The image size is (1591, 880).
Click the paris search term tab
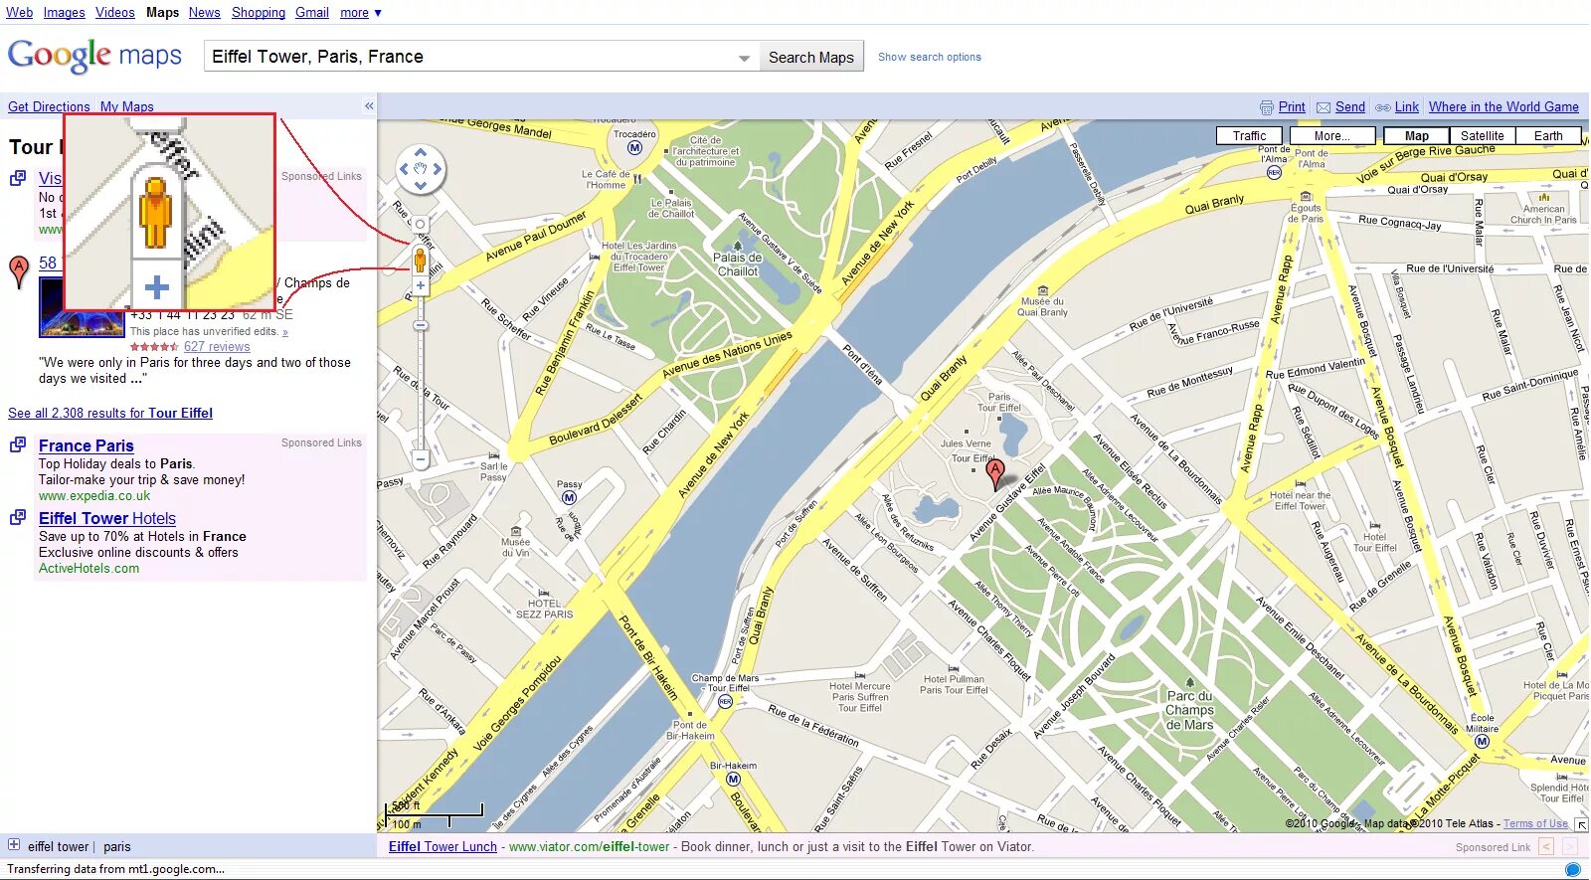click(x=117, y=846)
